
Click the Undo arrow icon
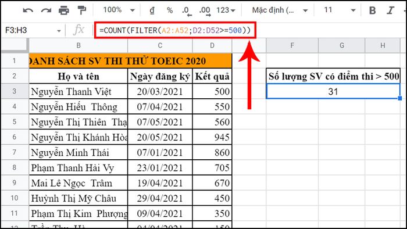[x=28, y=10]
